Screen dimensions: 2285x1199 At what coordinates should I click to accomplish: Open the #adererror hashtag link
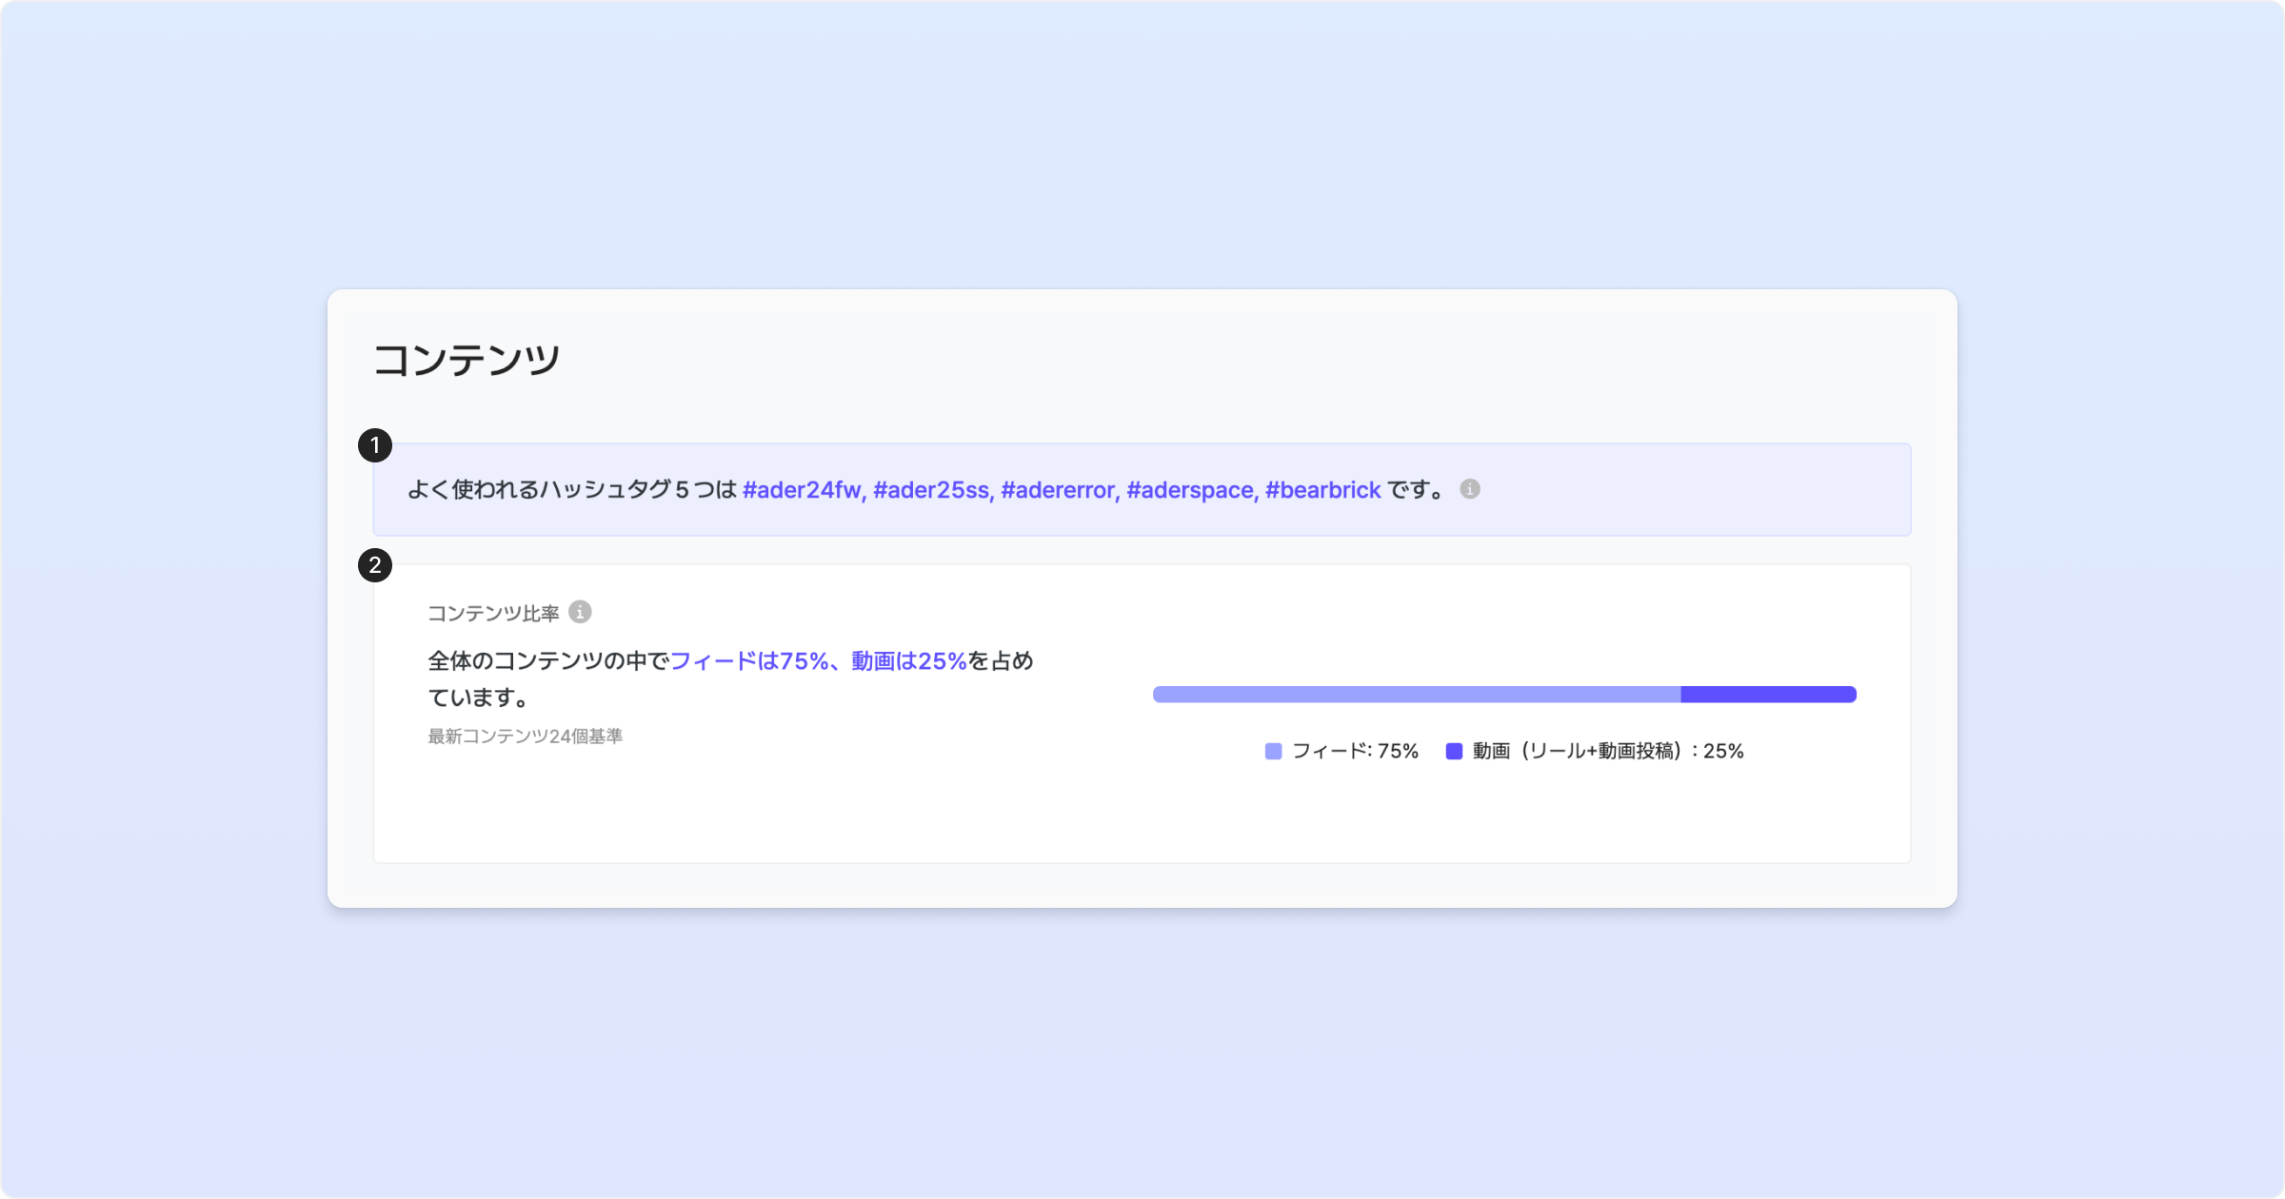(x=1058, y=490)
